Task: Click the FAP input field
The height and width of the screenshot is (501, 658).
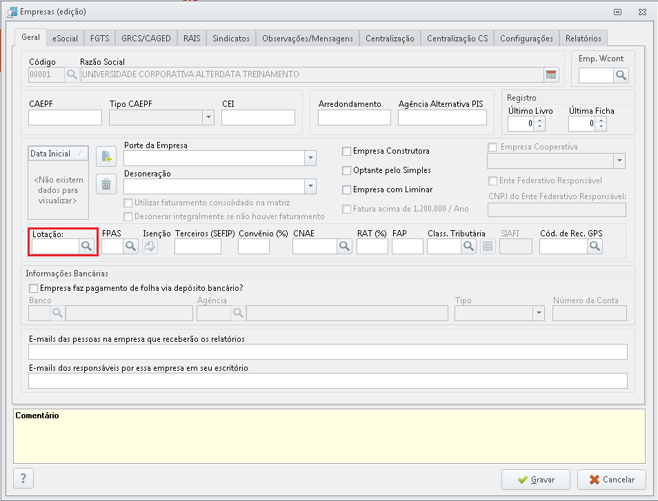Action: pyautogui.click(x=408, y=247)
